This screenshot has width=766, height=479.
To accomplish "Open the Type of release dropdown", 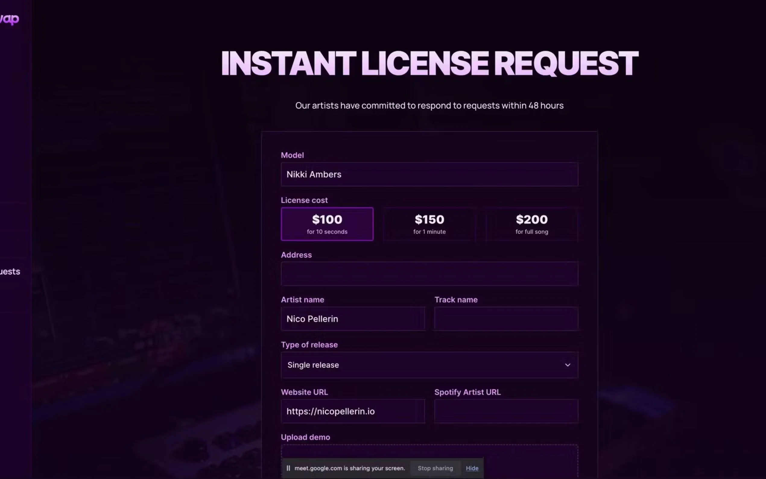I will click(429, 365).
